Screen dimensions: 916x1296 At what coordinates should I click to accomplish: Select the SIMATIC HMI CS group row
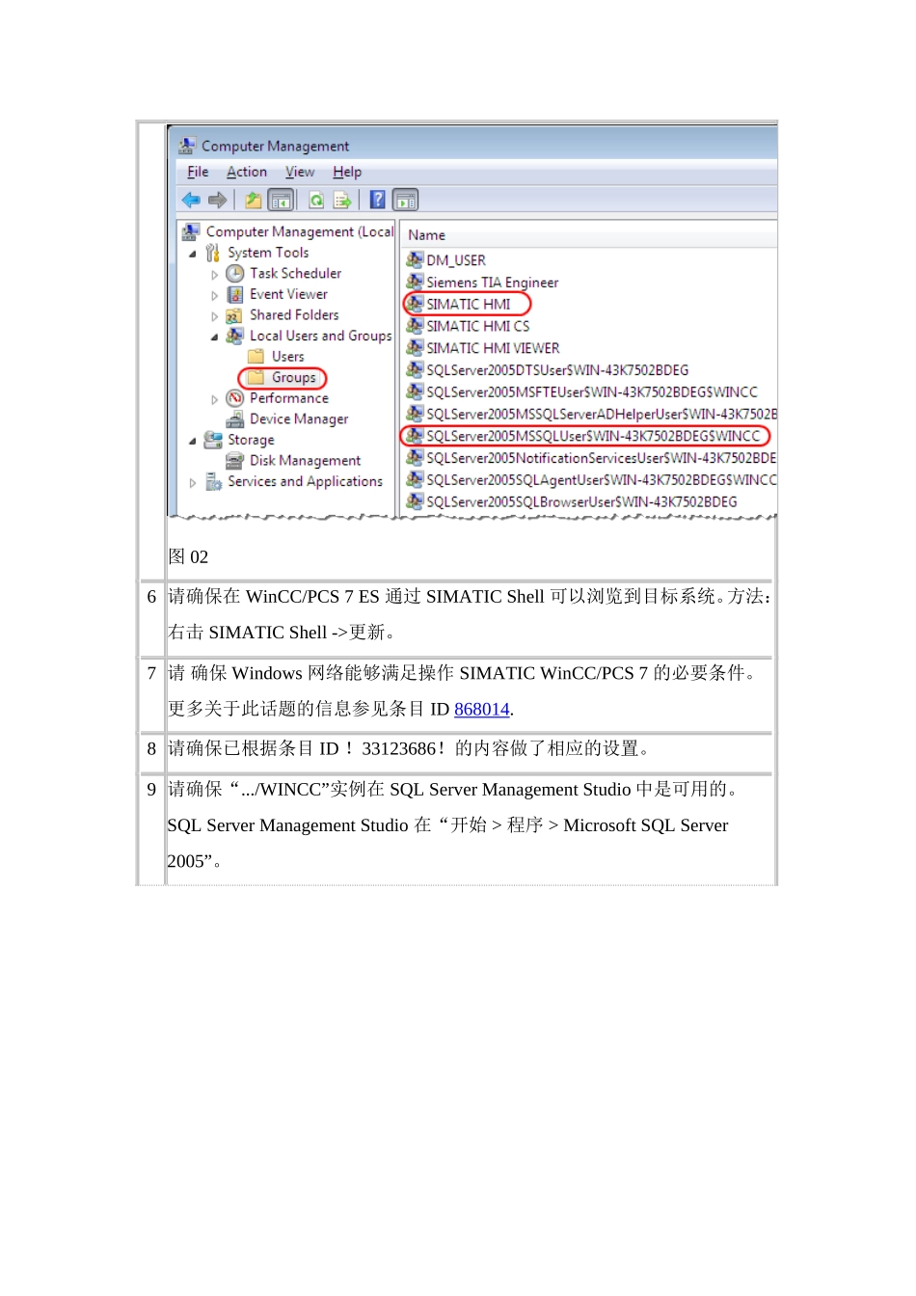477,326
